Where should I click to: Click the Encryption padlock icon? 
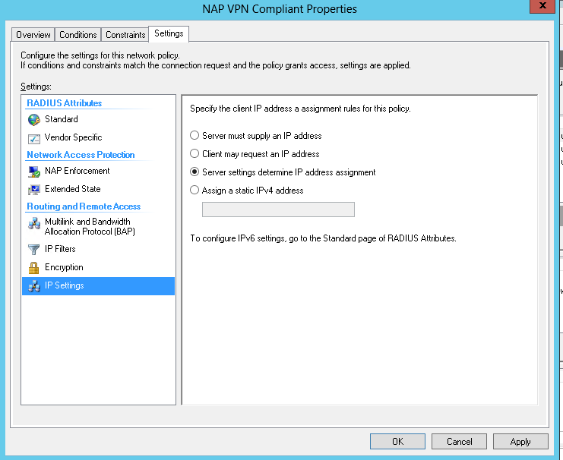(34, 268)
